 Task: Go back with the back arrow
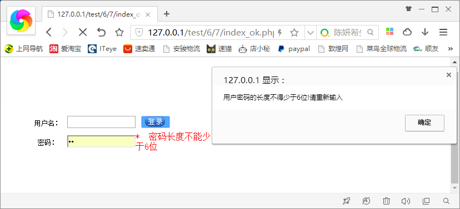49,32
